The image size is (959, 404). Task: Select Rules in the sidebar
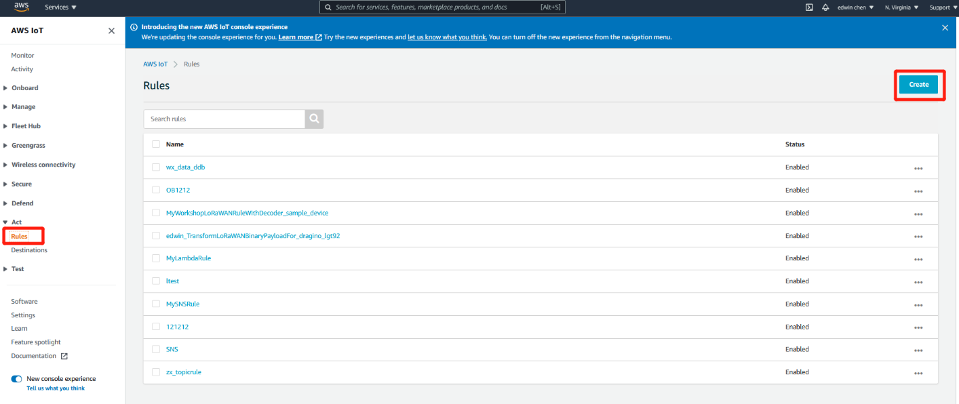click(x=19, y=237)
